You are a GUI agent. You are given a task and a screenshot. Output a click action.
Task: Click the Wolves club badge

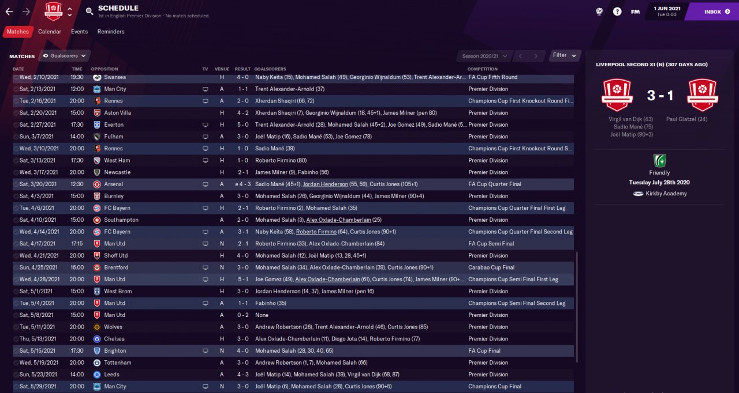tap(97, 327)
